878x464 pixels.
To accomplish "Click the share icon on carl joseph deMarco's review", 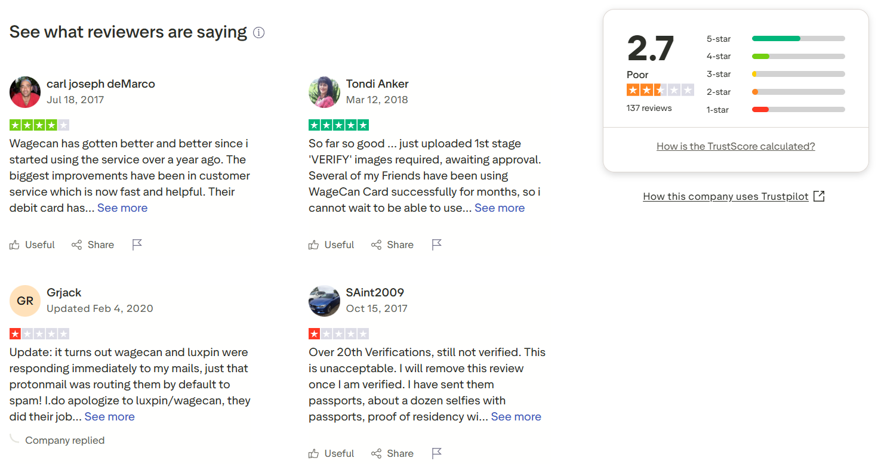I will (x=77, y=245).
